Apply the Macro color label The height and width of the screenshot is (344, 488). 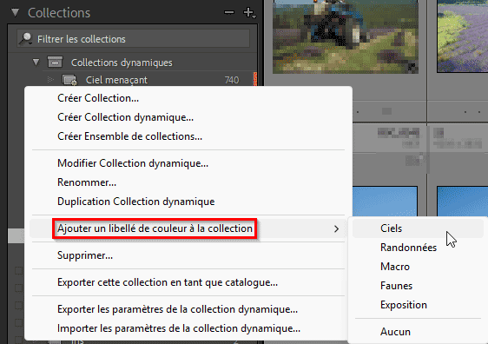coord(395,267)
